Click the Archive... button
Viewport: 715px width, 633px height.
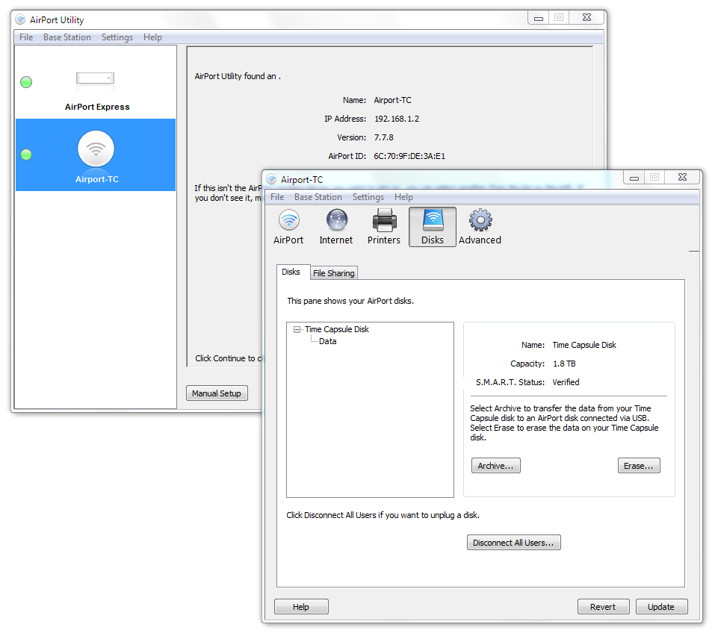pos(495,466)
